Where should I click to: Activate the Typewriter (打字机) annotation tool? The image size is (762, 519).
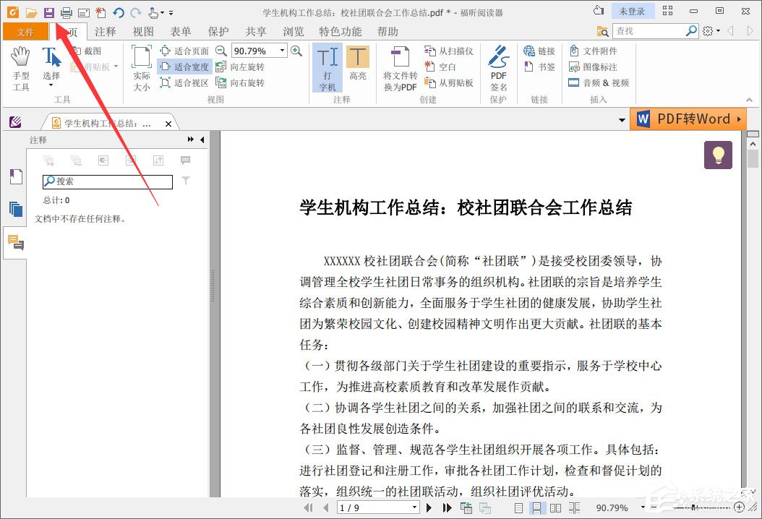[327, 67]
